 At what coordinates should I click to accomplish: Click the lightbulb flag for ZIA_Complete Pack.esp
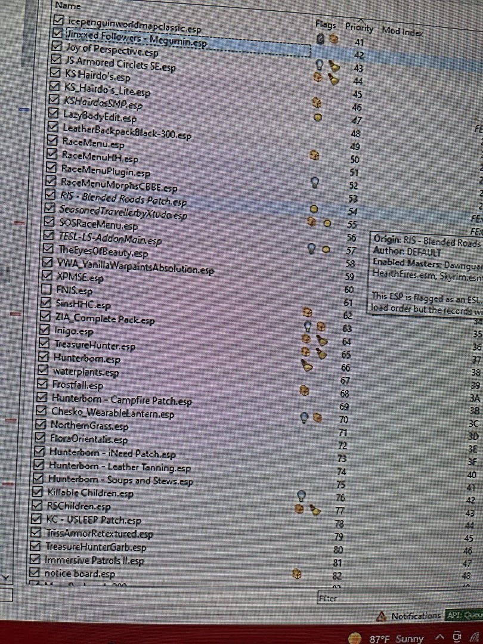(307, 326)
